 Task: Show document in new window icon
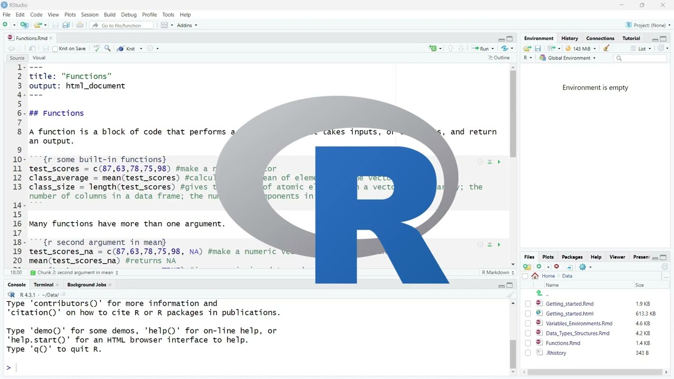[x=32, y=48]
